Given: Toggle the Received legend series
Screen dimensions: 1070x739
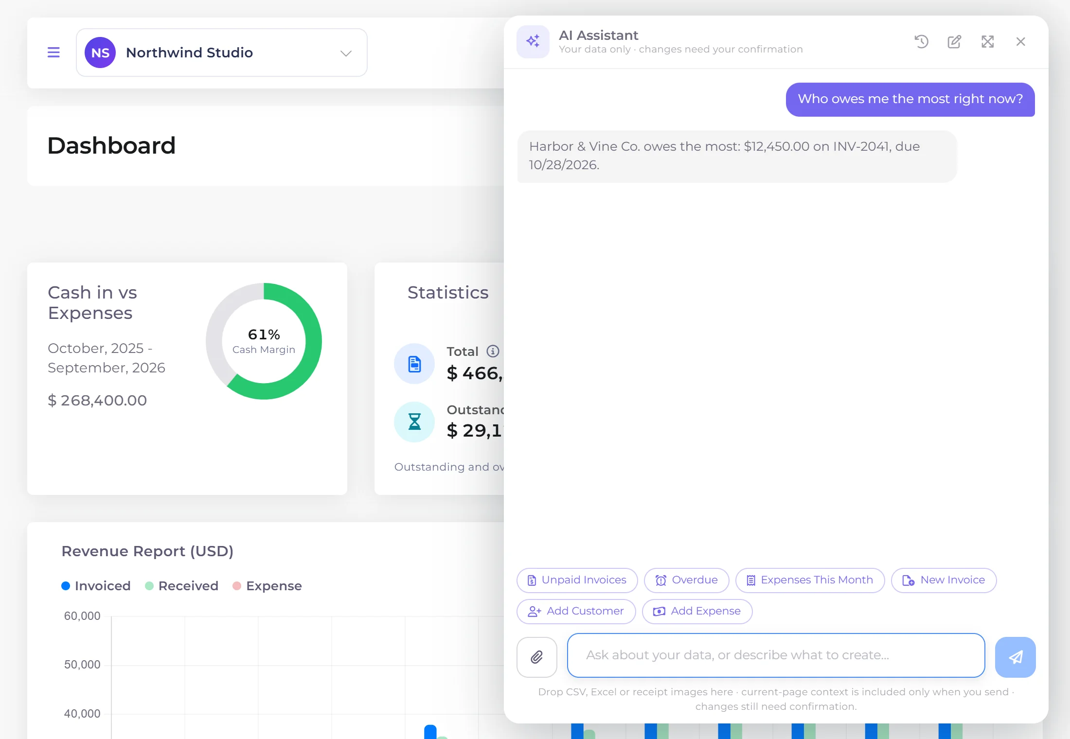Looking at the screenshot, I should [181, 586].
